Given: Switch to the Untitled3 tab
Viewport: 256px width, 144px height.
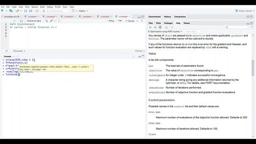Looking at the screenshot, I should pos(69,17).
